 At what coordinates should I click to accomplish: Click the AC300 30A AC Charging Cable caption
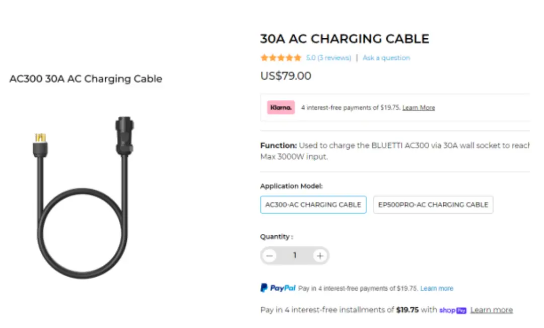pos(86,79)
